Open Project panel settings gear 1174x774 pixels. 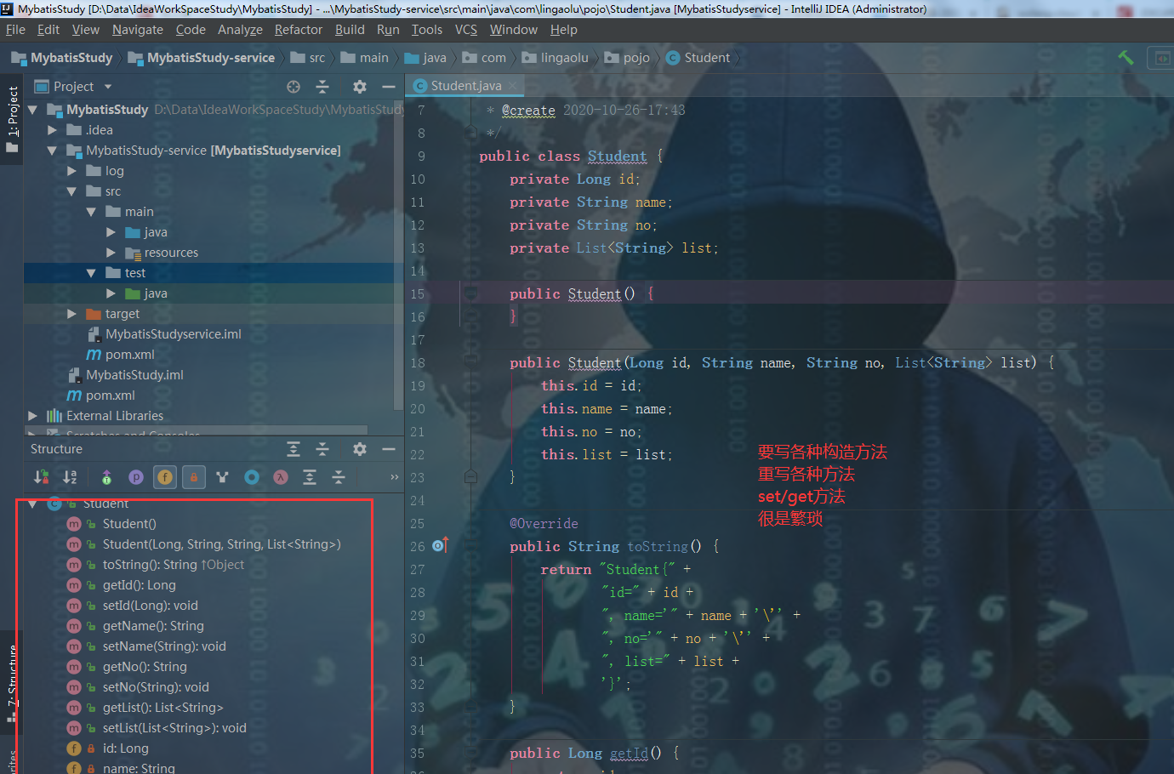(360, 87)
